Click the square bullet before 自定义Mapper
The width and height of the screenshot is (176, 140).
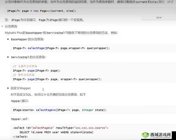(8, 88)
